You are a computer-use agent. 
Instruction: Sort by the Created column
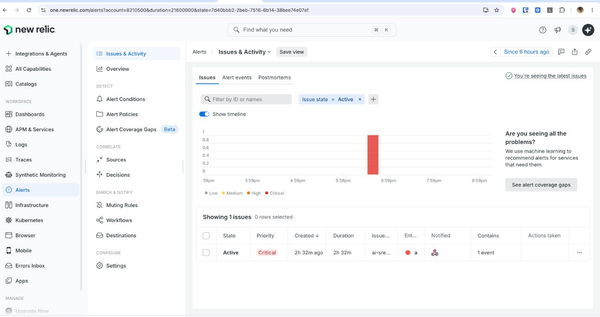tap(307, 236)
